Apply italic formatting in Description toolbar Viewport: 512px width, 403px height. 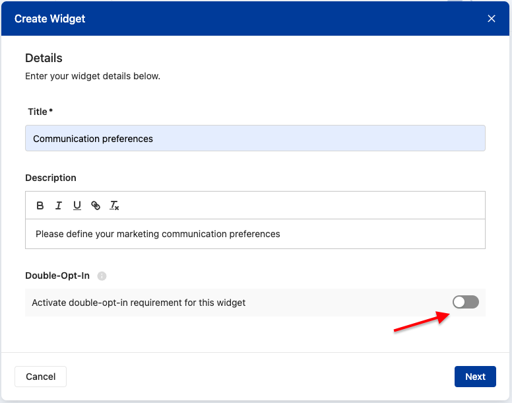pyautogui.click(x=59, y=205)
